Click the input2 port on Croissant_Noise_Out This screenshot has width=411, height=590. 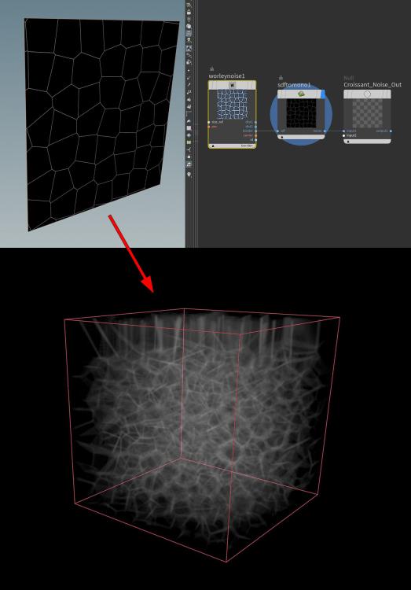tap(343, 135)
